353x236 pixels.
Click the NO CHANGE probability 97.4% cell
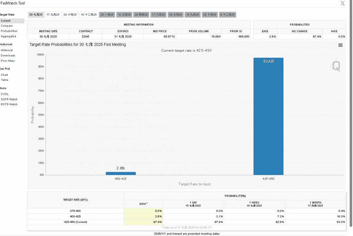[300, 36]
